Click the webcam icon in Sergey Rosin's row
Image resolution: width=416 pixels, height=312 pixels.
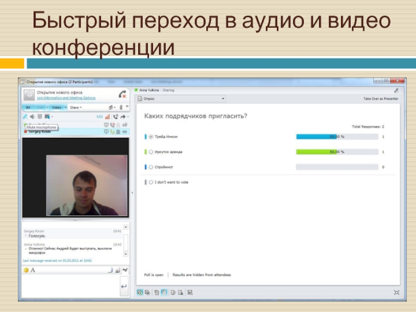click(x=119, y=132)
